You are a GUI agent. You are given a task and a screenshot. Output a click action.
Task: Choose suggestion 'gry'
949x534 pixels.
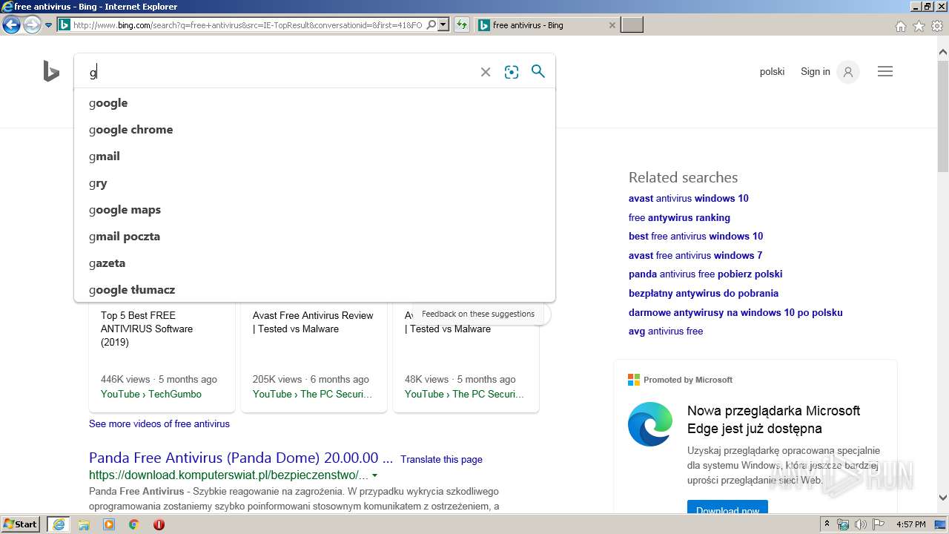314,183
